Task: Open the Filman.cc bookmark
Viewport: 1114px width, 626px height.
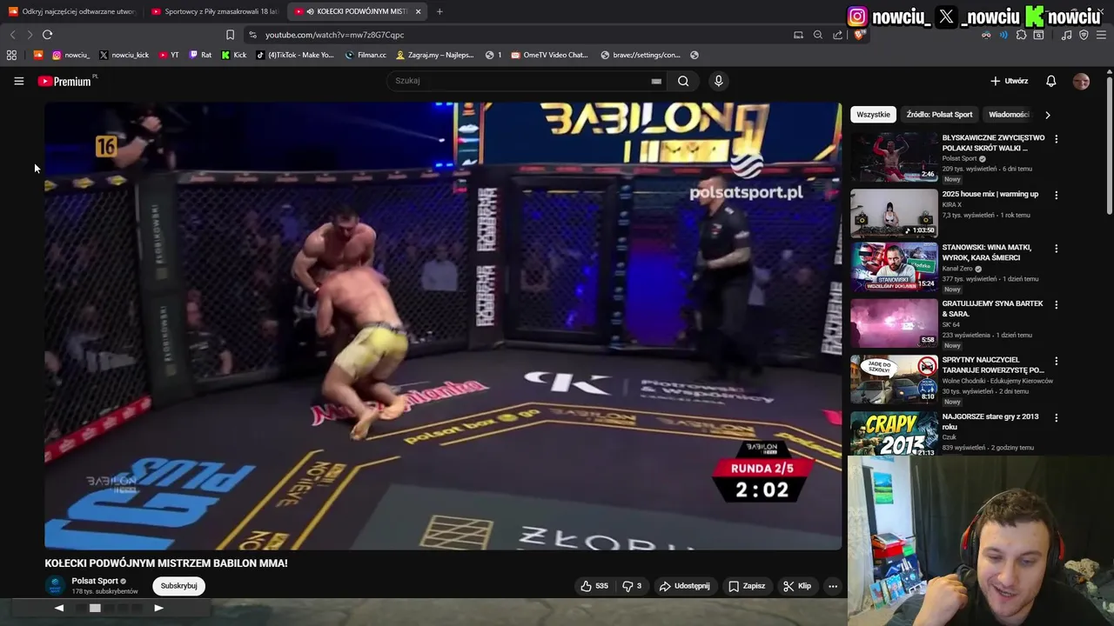Action: point(366,55)
